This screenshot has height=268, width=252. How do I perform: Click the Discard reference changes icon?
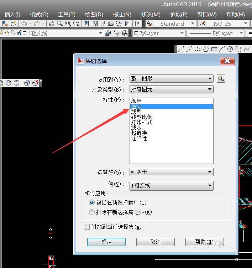click(35, 83)
